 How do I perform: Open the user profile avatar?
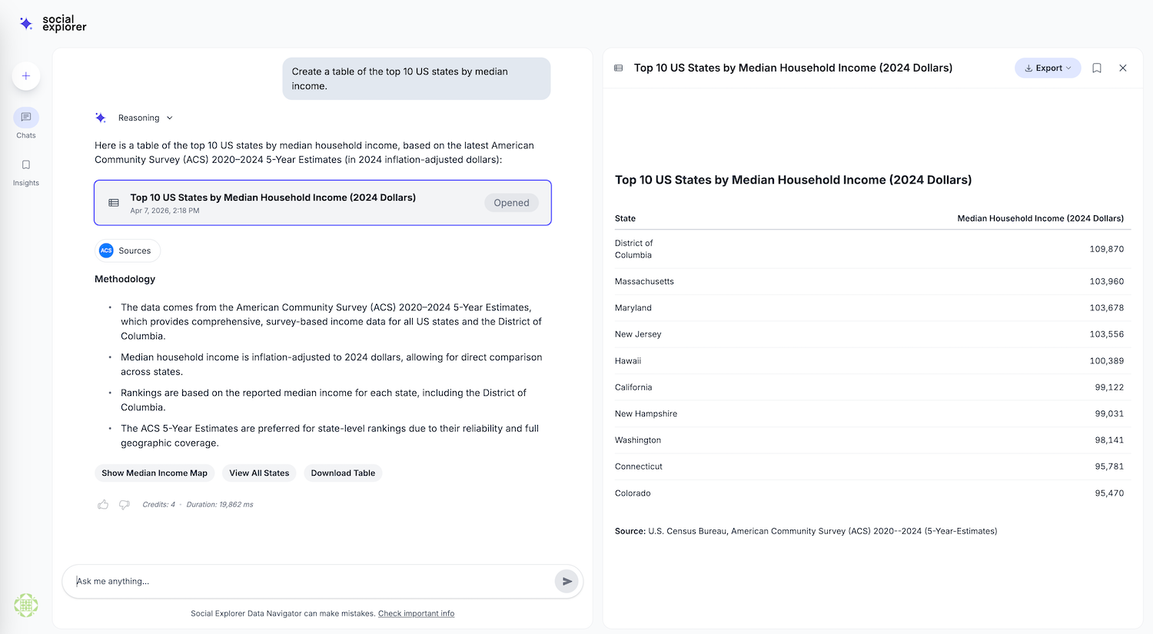click(x=26, y=606)
